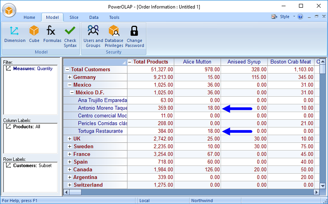This screenshot has height=204, width=328.
Task: Select the Aniseed Syrup column header
Action: point(244,62)
